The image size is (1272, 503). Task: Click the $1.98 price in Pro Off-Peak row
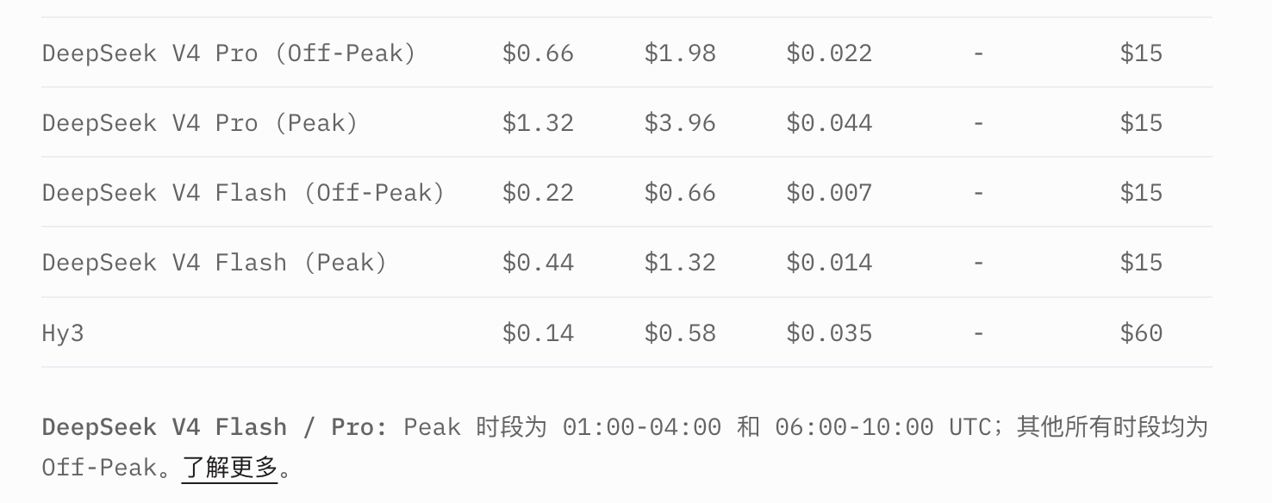coord(680,53)
